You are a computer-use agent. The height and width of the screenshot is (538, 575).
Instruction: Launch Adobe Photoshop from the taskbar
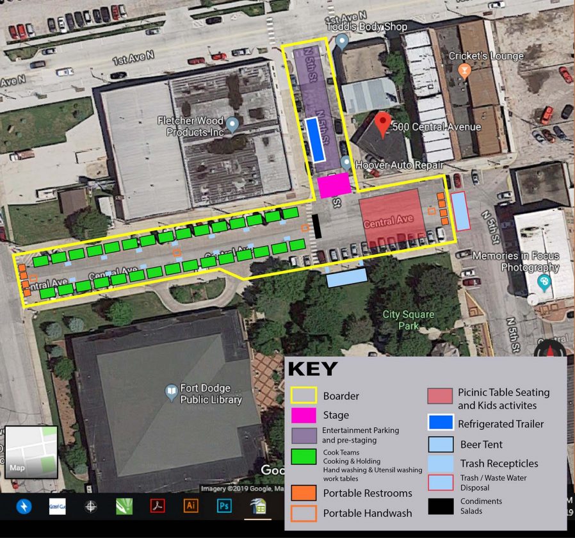[x=224, y=506]
